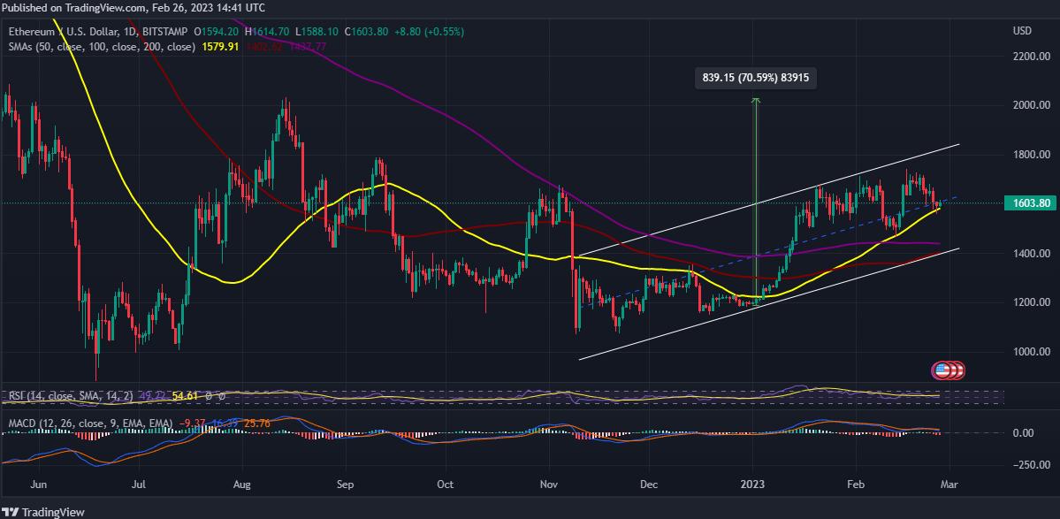The height and width of the screenshot is (519, 1060).
Task: Click the 1400.00 price axis label
Action: click(x=1031, y=254)
